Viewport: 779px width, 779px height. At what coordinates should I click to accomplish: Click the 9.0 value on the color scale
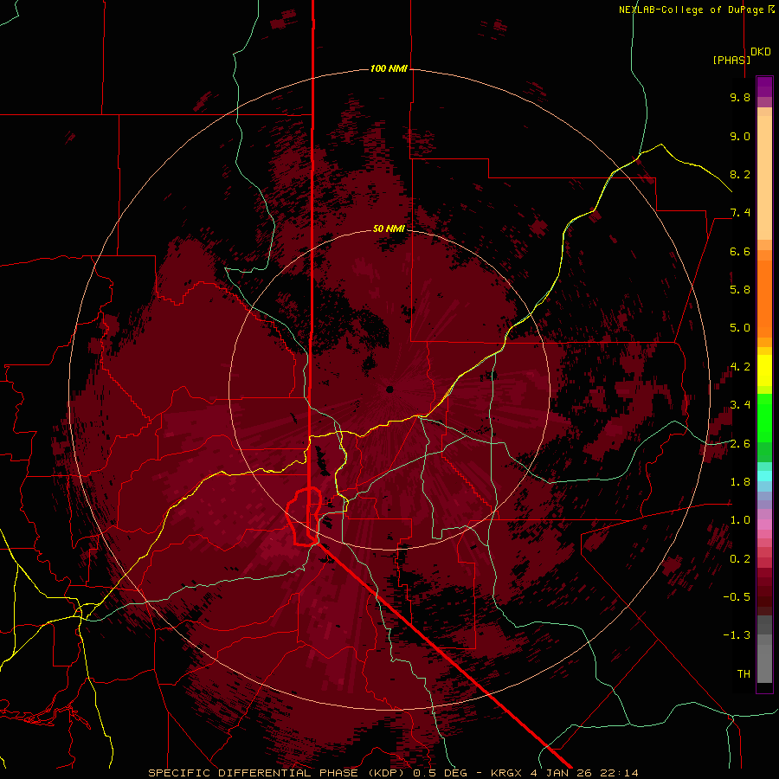click(x=740, y=136)
